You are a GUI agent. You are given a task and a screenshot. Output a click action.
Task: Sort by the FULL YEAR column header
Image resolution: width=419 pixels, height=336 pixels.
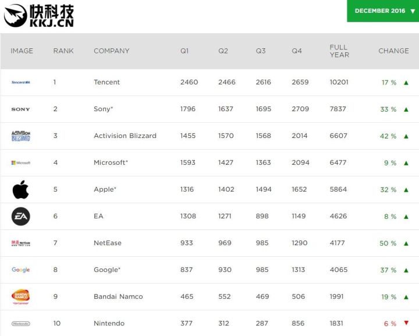[x=339, y=51]
